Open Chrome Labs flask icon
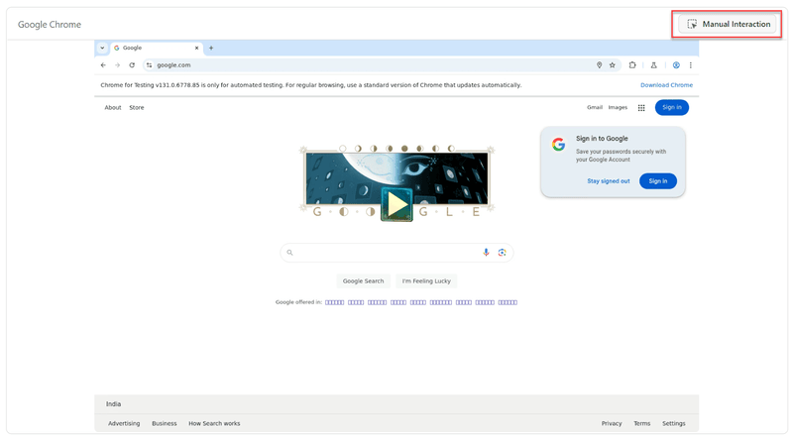793x441 pixels. (x=654, y=65)
